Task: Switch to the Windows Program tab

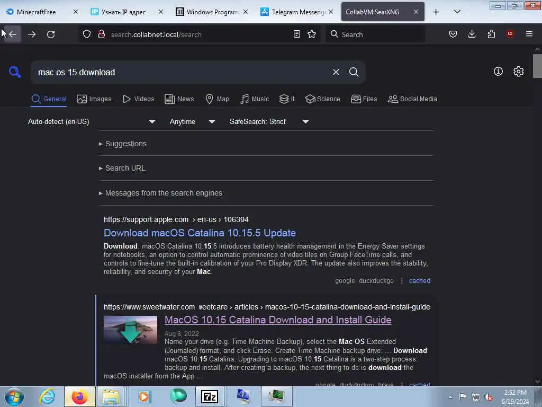Action: (x=212, y=12)
